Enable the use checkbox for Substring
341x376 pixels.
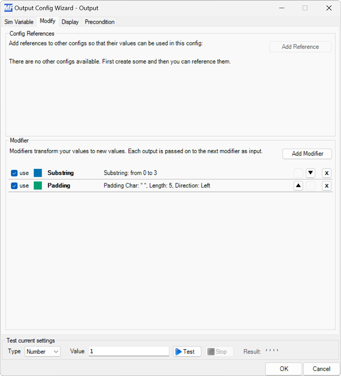14,173
